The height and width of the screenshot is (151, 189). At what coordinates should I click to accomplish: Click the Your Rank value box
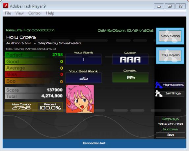pyautogui.click(x=84, y=59)
